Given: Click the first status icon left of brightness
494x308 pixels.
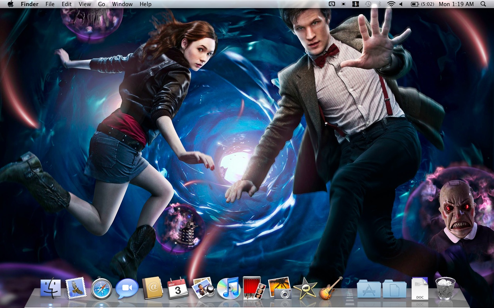Looking at the screenshot, I should point(332,4).
